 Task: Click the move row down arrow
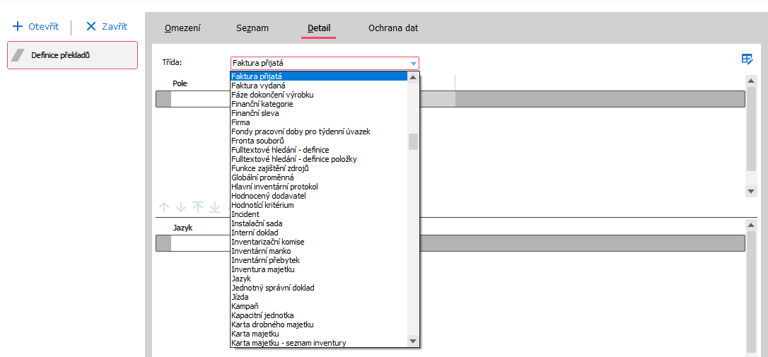181,207
